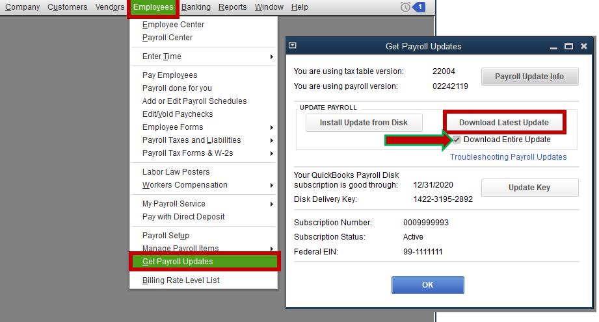Open the reminders clock icon in menu bar

tap(405, 7)
